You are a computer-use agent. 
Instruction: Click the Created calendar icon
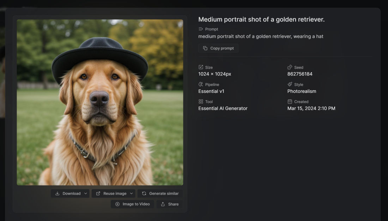point(290,102)
